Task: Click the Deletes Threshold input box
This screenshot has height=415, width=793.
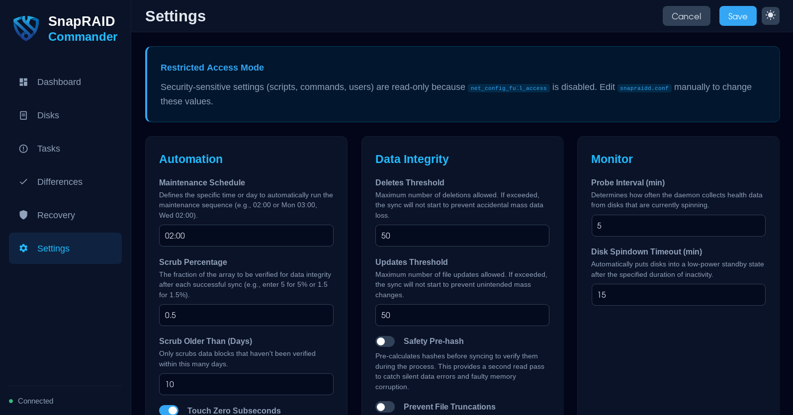Action: 462,236
